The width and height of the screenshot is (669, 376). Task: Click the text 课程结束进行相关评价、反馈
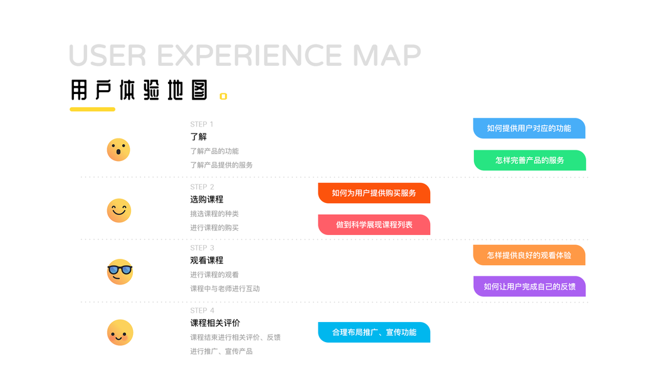coord(235,337)
